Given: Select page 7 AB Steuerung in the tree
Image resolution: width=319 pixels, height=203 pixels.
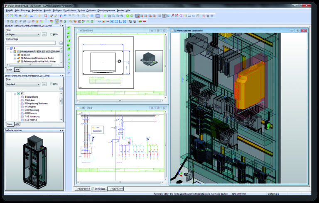Looking at the screenshot, I should 32,116.
